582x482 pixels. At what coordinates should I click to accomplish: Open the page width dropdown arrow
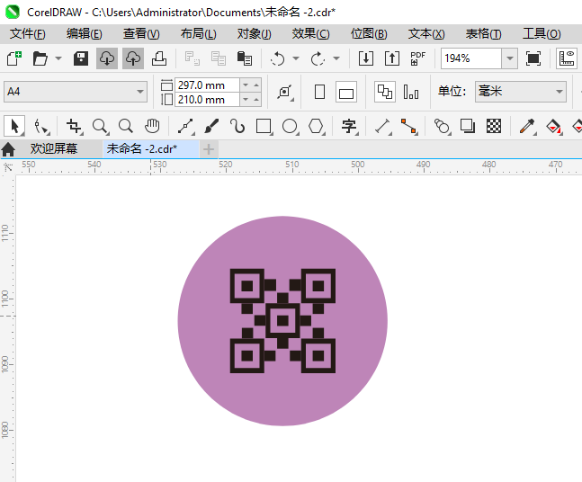click(x=246, y=85)
